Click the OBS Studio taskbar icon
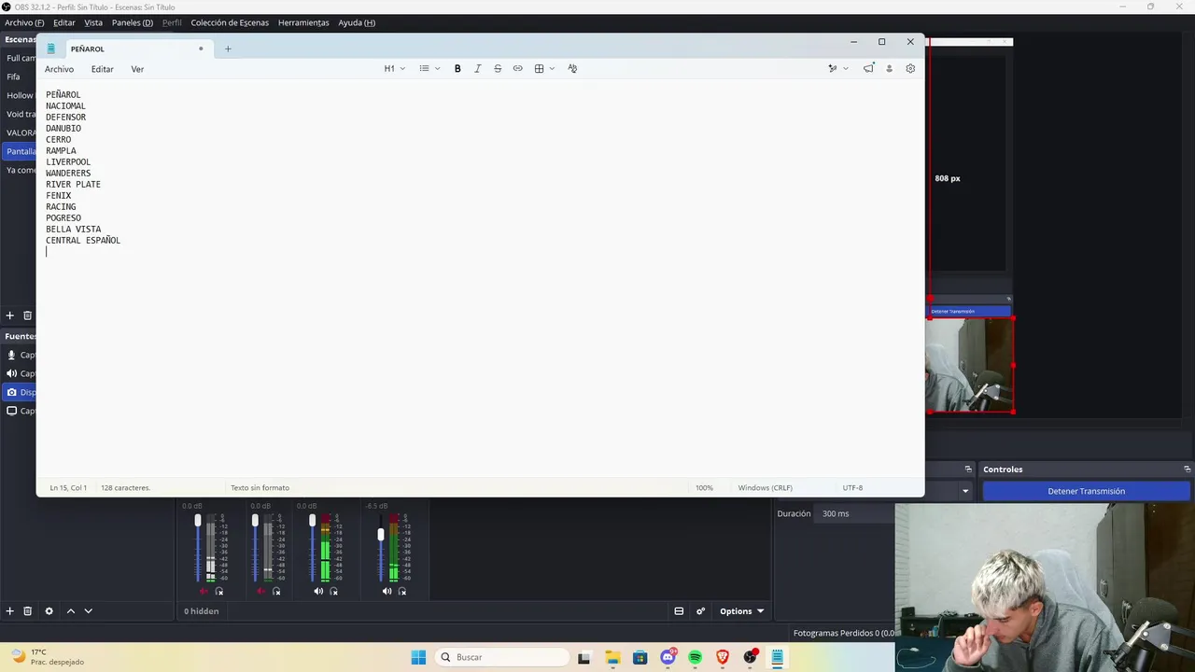 click(x=750, y=657)
